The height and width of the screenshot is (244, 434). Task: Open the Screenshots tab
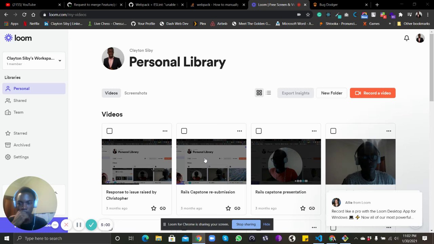(136, 93)
